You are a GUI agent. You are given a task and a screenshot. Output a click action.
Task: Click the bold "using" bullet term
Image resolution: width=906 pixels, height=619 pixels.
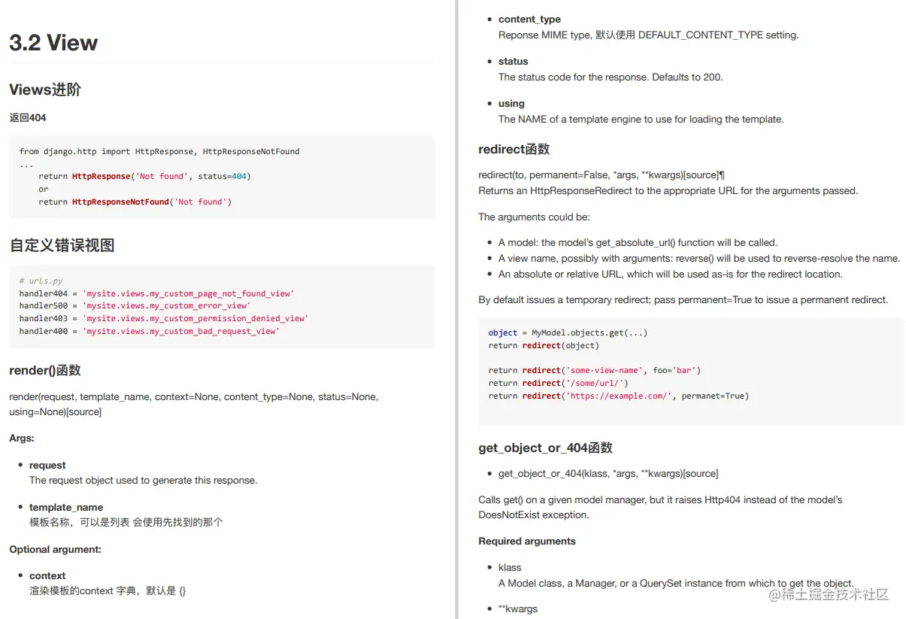(511, 104)
